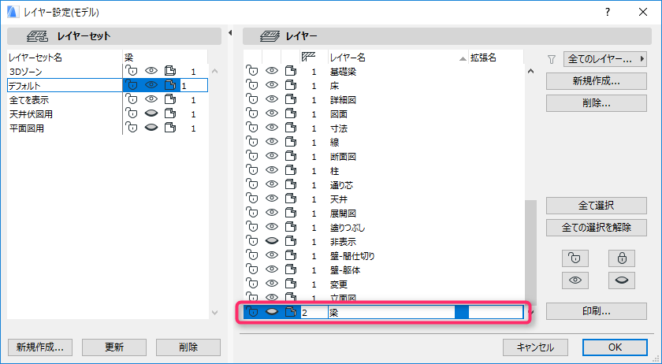Show the selected 梁 layer via eye
The height and width of the screenshot is (364, 662).
click(x=271, y=312)
